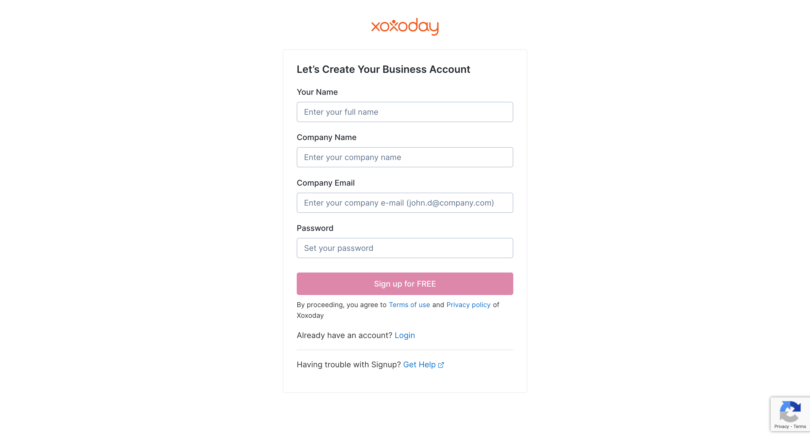The image size is (810, 439).
Task: Click the 'Company Name' field label
Action: pyautogui.click(x=326, y=138)
